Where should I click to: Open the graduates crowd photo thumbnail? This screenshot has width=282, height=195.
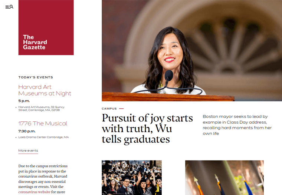[132, 178]
